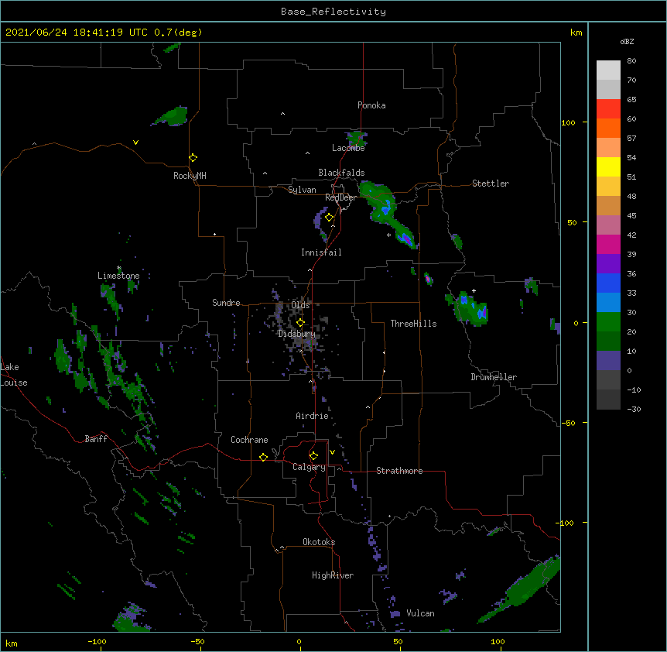This screenshot has width=667, height=652.
Task: Select the HighRiver label
Action: tap(333, 575)
